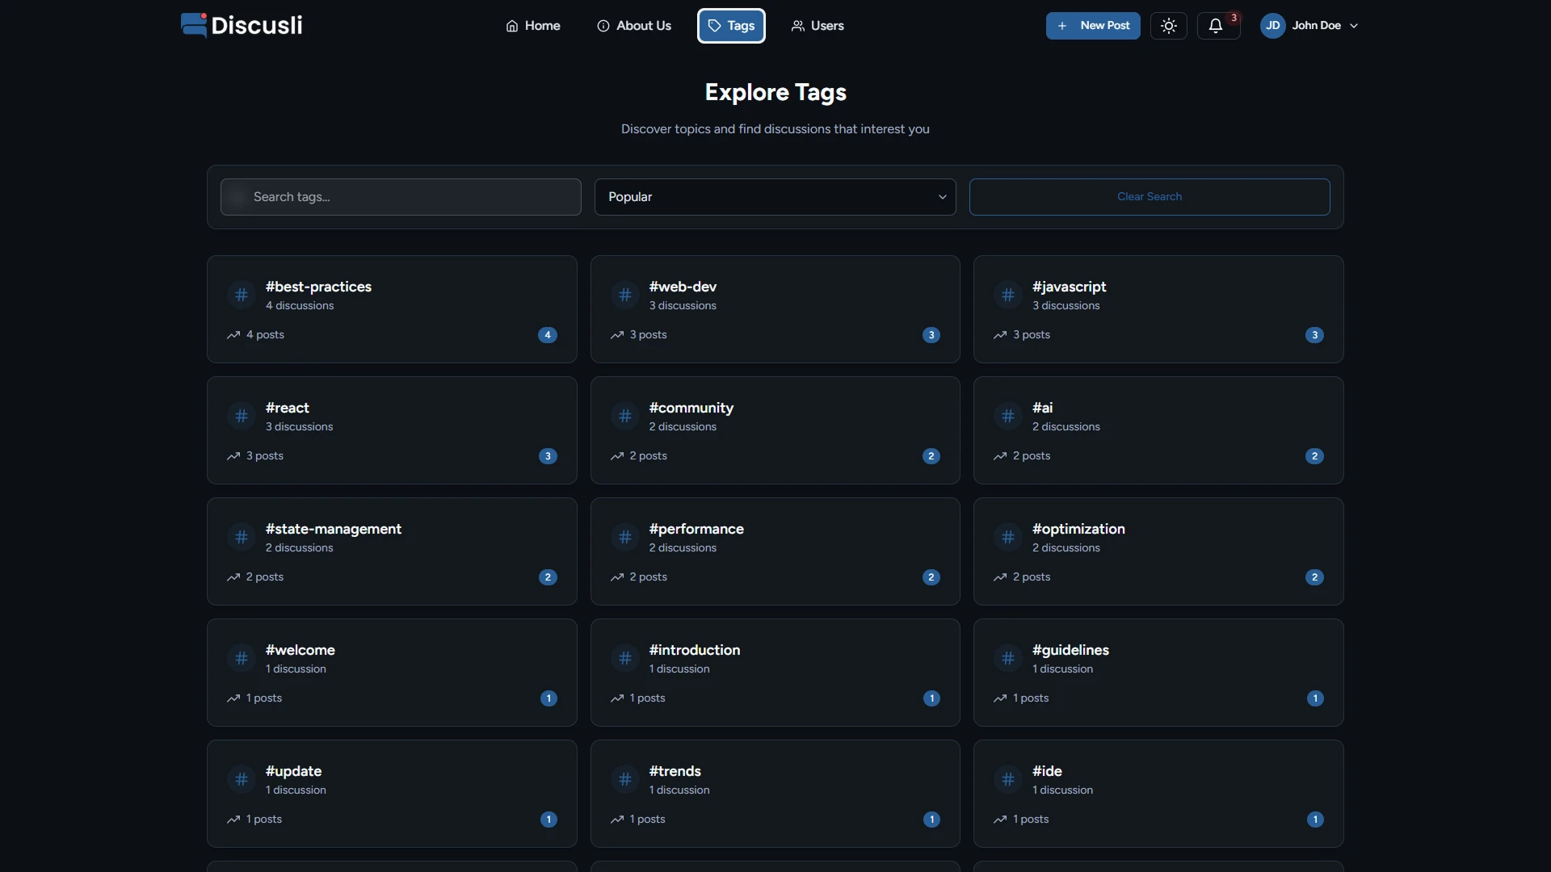Click the hash icon of #trends
The height and width of the screenshot is (872, 1551).
(624, 780)
